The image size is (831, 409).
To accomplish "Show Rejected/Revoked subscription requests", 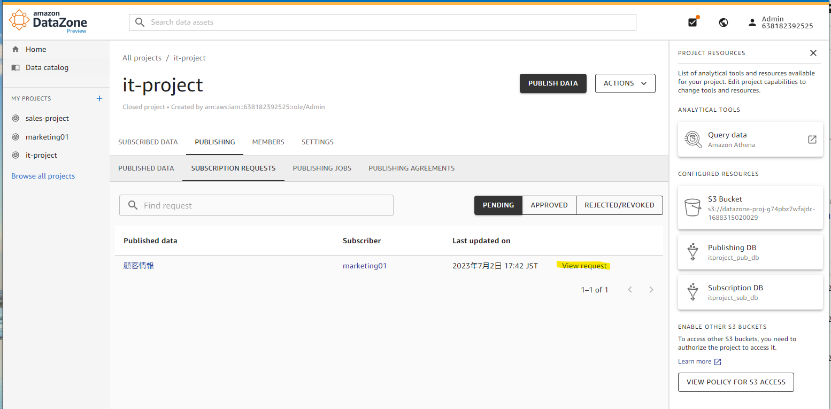I will 619,205.
